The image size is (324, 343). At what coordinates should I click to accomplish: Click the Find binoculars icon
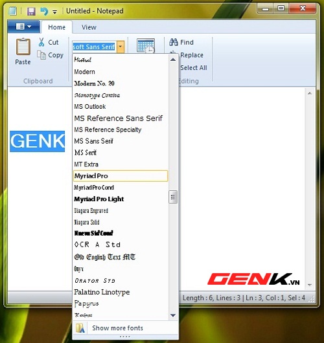(x=174, y=42)
